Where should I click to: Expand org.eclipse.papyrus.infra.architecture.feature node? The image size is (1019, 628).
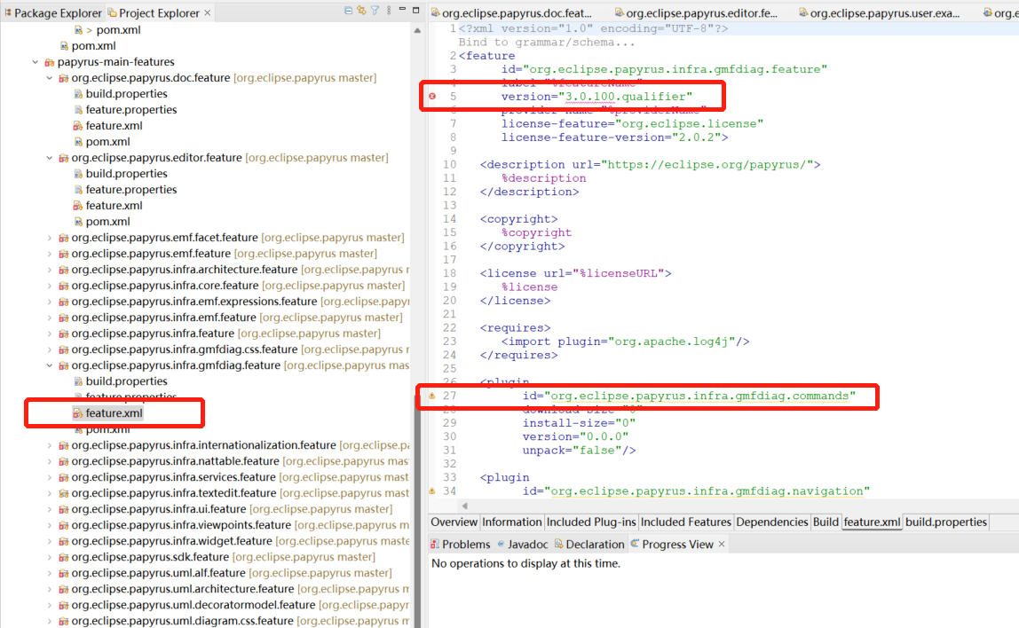coord(50,270)
